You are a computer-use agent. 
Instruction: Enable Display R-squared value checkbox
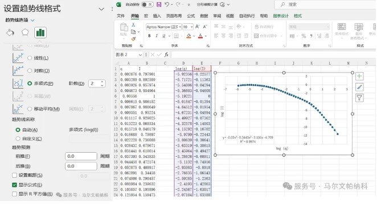14,194
